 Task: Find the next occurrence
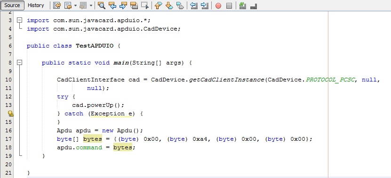[x=123, y=5]
